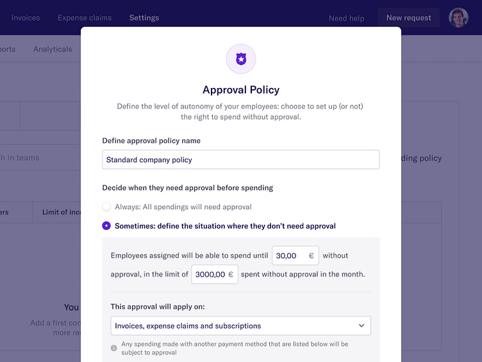Expand the approval applies-on dropdown chevron
The image size is (482, 362).
[x=361, y=326]
